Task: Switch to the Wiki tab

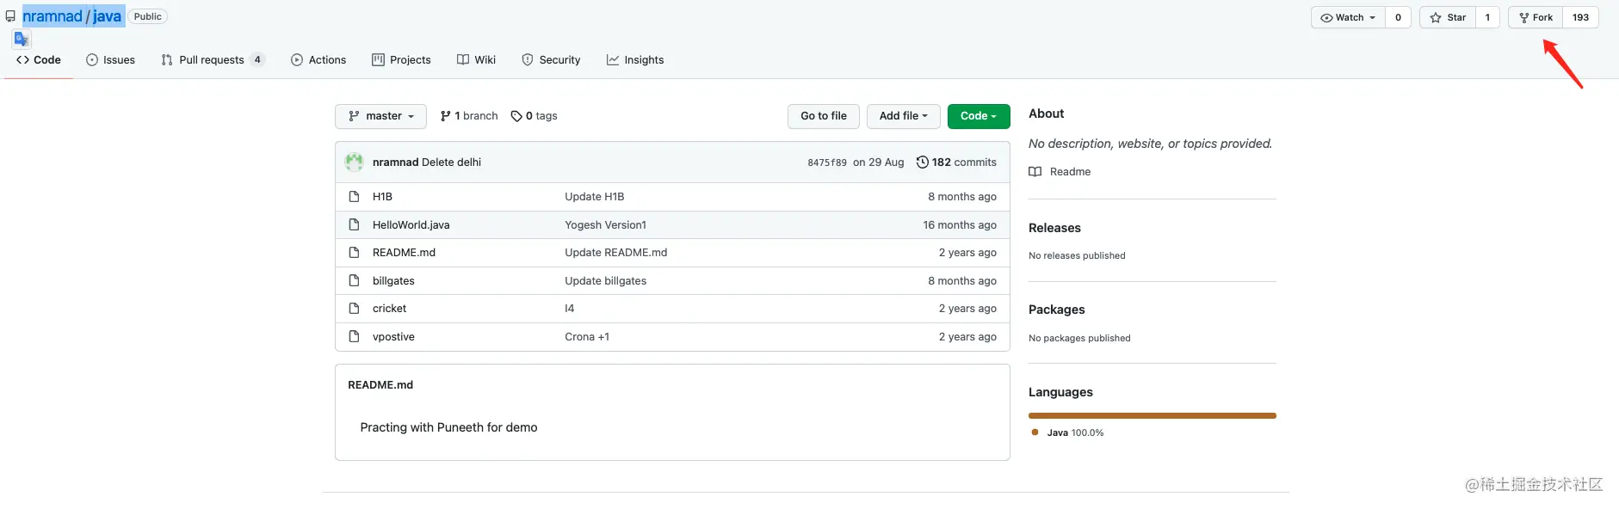Action: tap(476, 60)
